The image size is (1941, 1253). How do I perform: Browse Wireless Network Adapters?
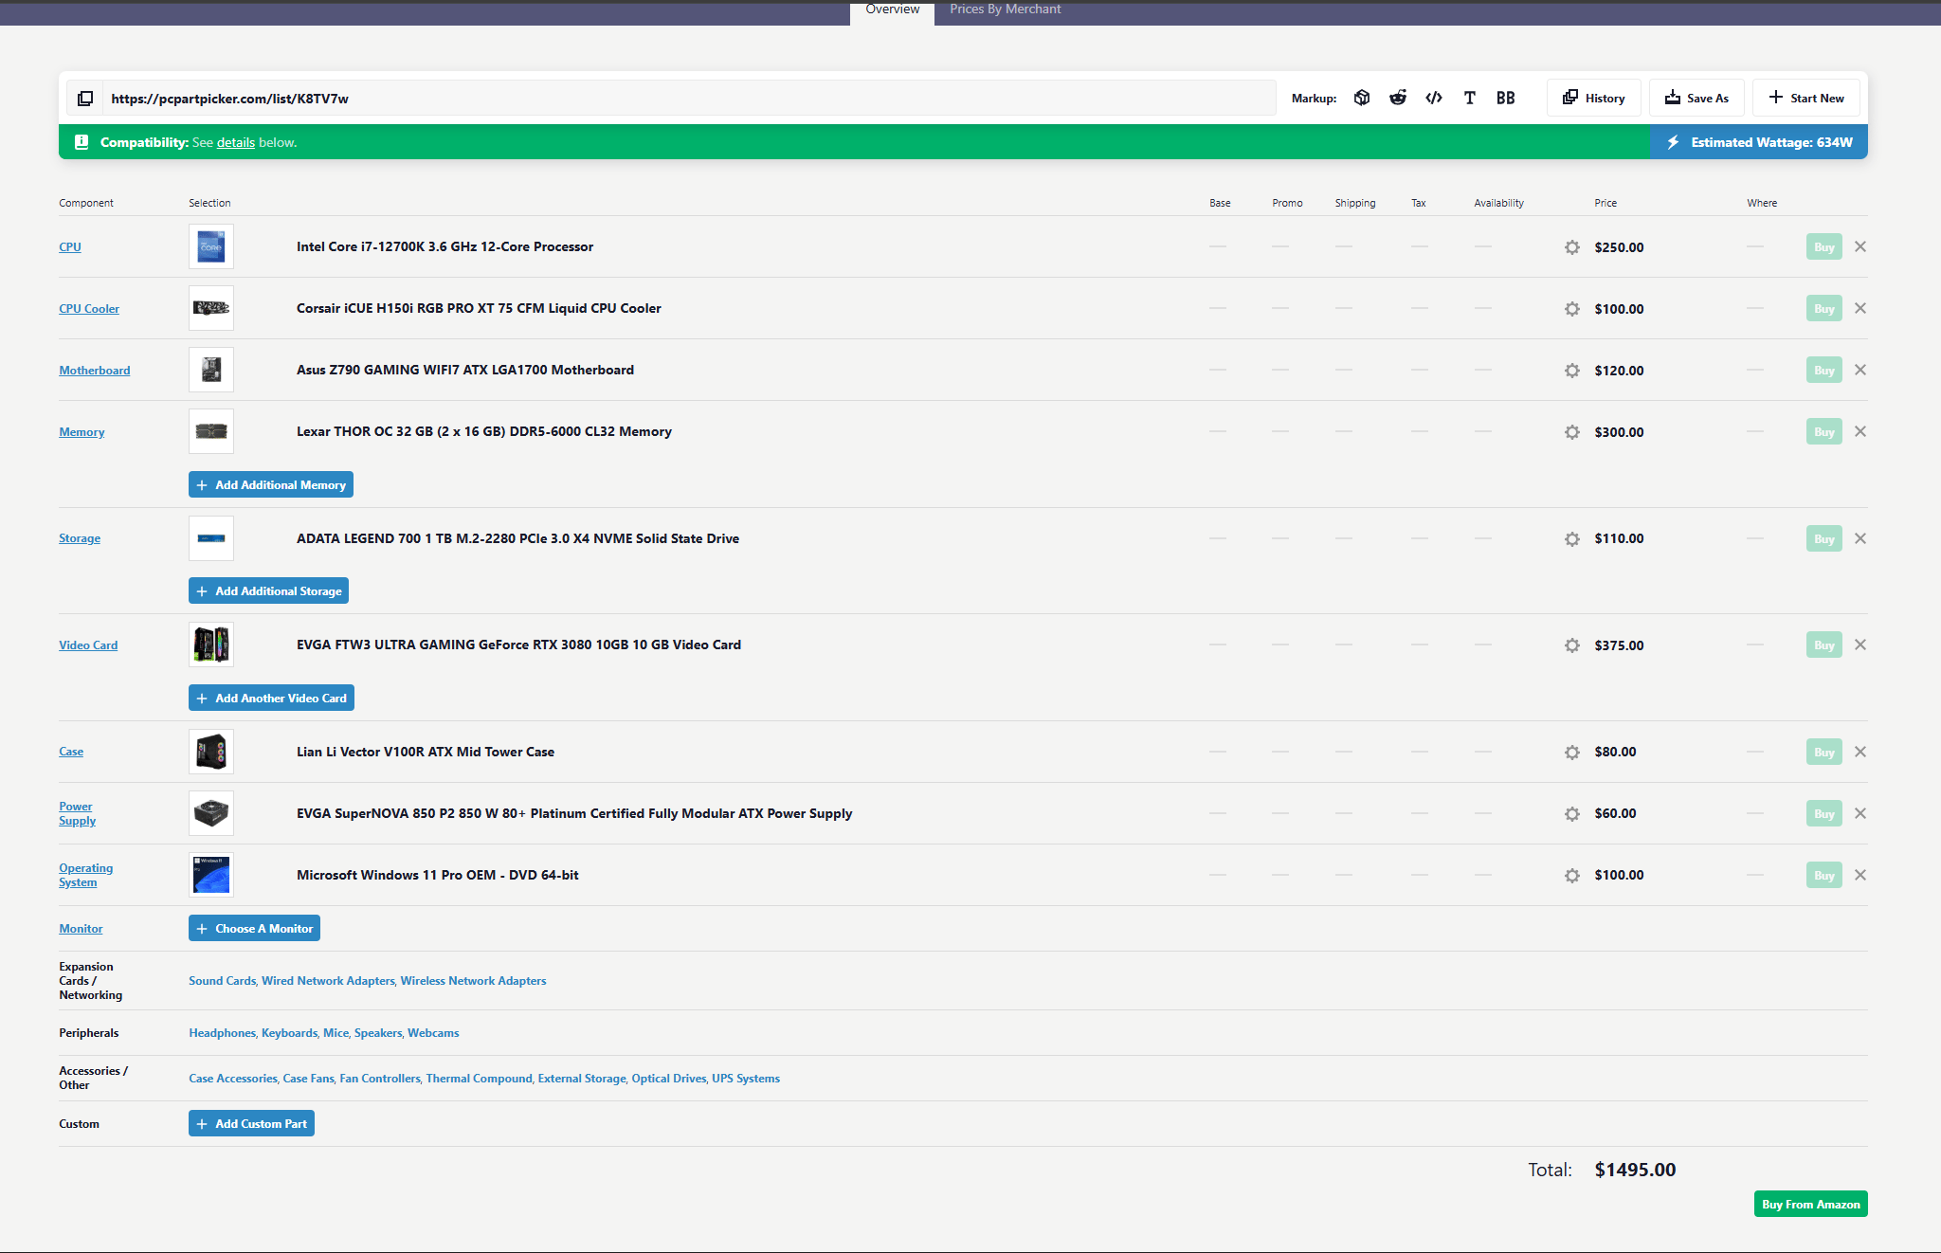473,980
